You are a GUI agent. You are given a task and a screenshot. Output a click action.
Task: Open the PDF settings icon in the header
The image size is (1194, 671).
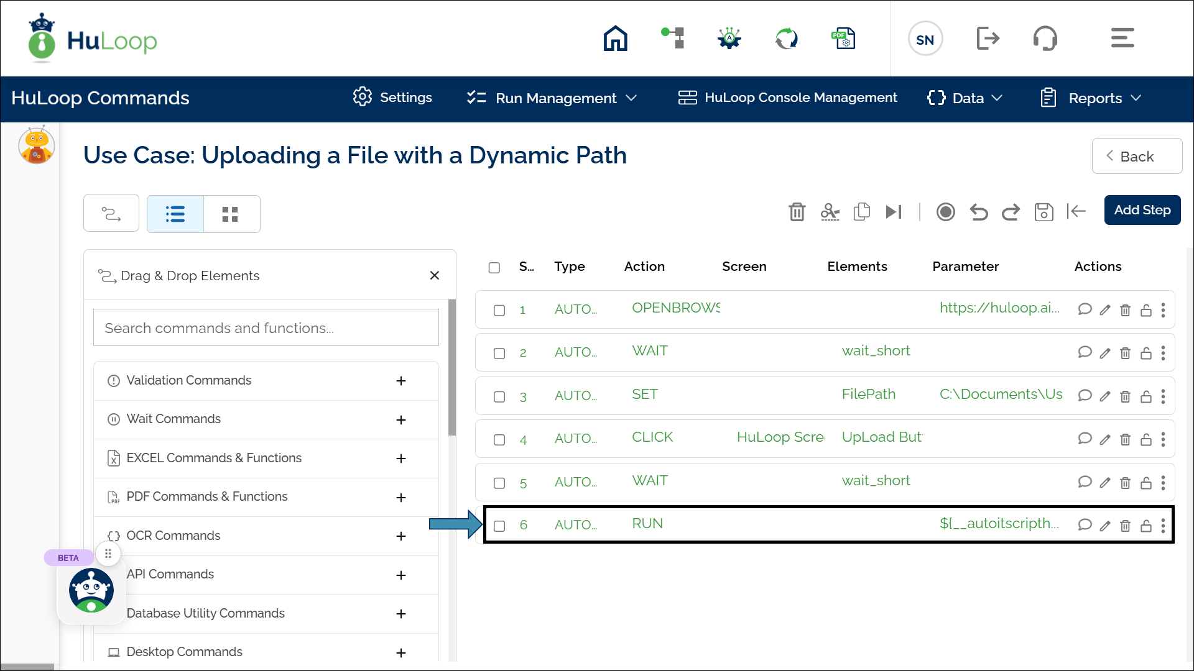click(x=844, y=39)
